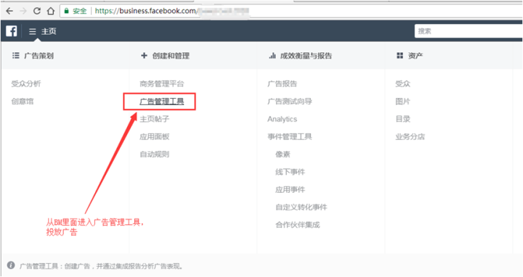Select the 资产 section heading
Image resolution: width=523 pixels, height=277 pixels.
click(415, 56)
